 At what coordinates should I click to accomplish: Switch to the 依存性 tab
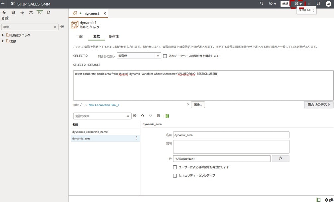click(114, 36)
